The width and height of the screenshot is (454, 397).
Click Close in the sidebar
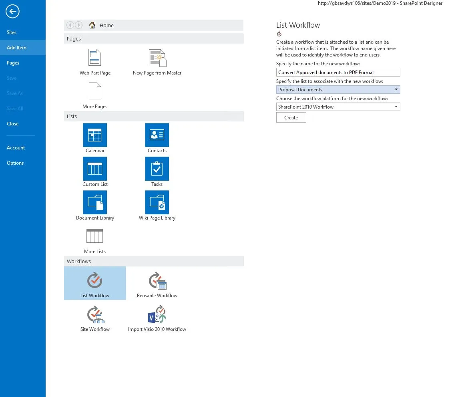coord(12,123)
